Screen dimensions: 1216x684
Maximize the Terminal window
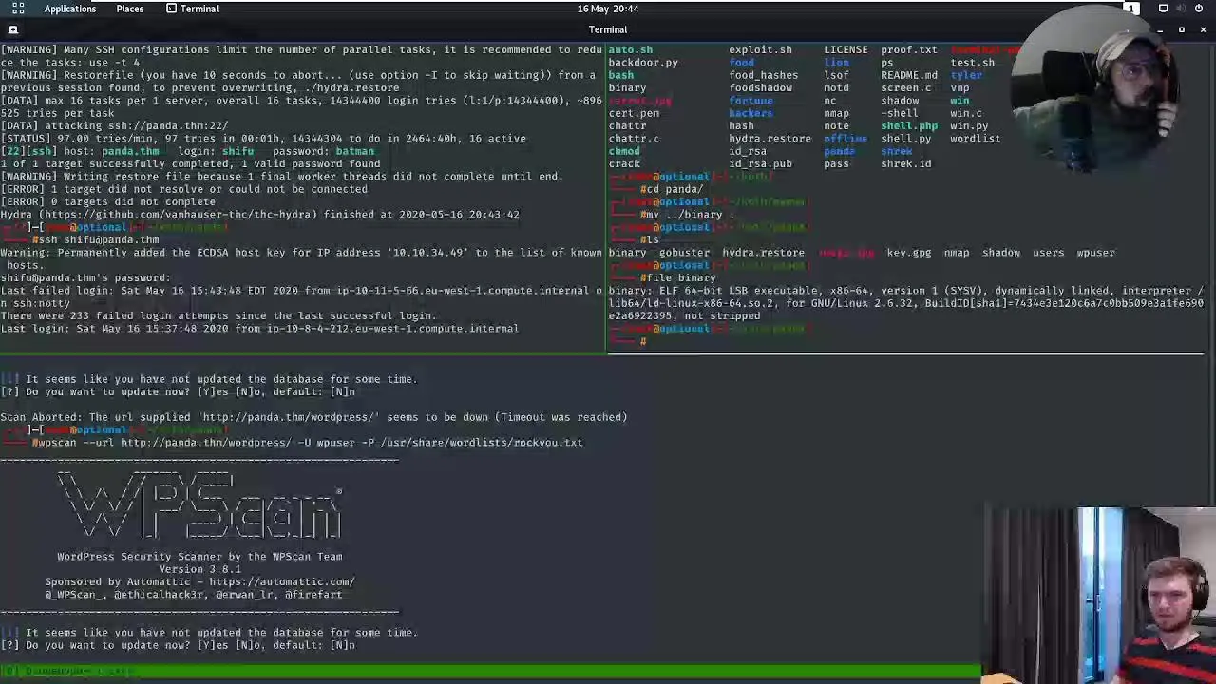click(x=1181, y=29)
